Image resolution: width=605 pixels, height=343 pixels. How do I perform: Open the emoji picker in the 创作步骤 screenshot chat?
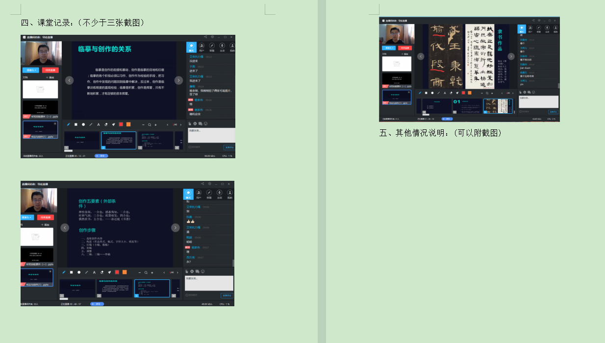click(202, 271)
